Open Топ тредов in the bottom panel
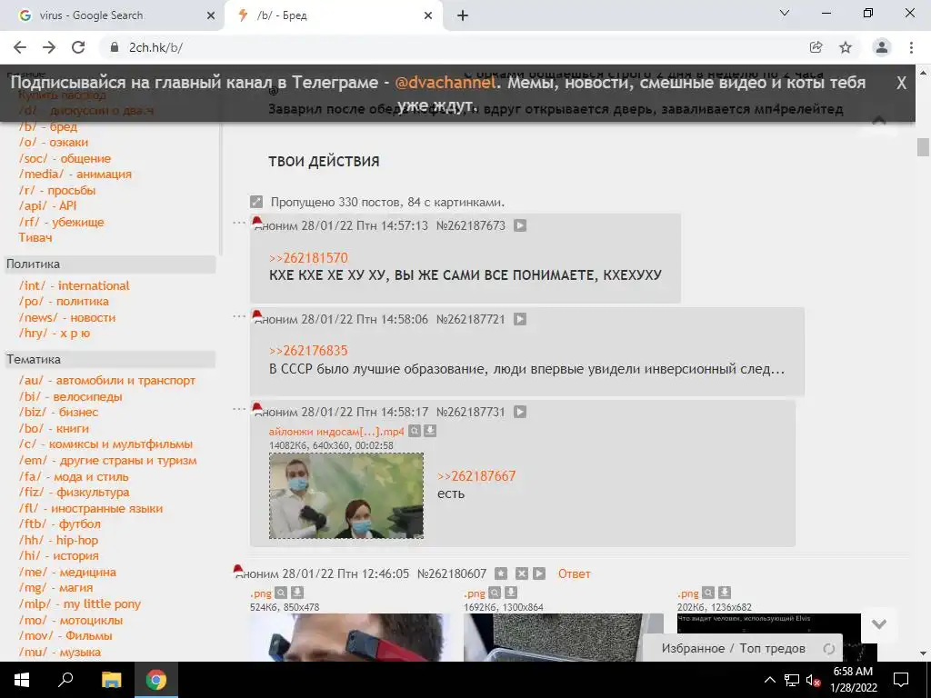This screenshot has height=698, width=931. (772, 648)
